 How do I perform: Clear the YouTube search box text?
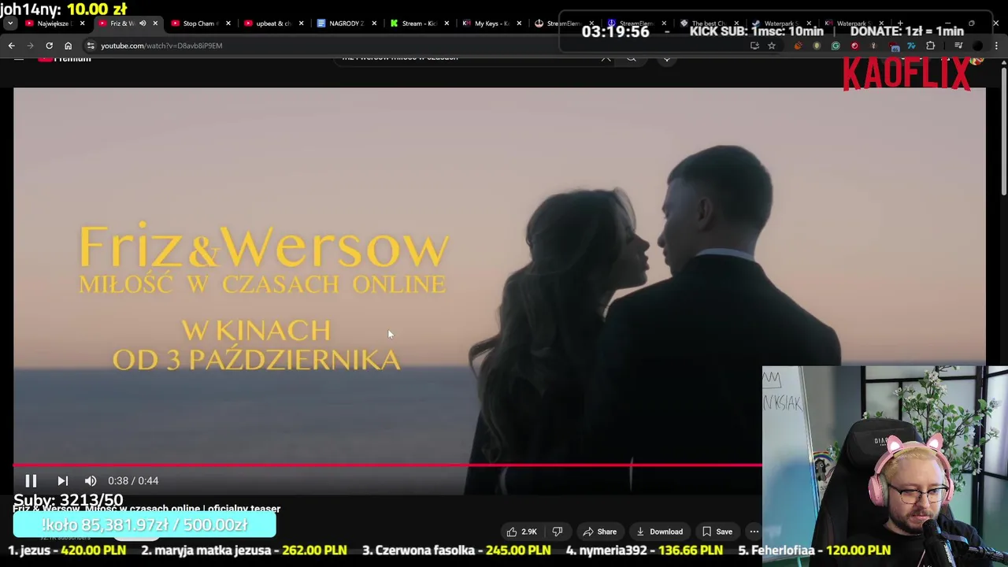click(606, 58)
